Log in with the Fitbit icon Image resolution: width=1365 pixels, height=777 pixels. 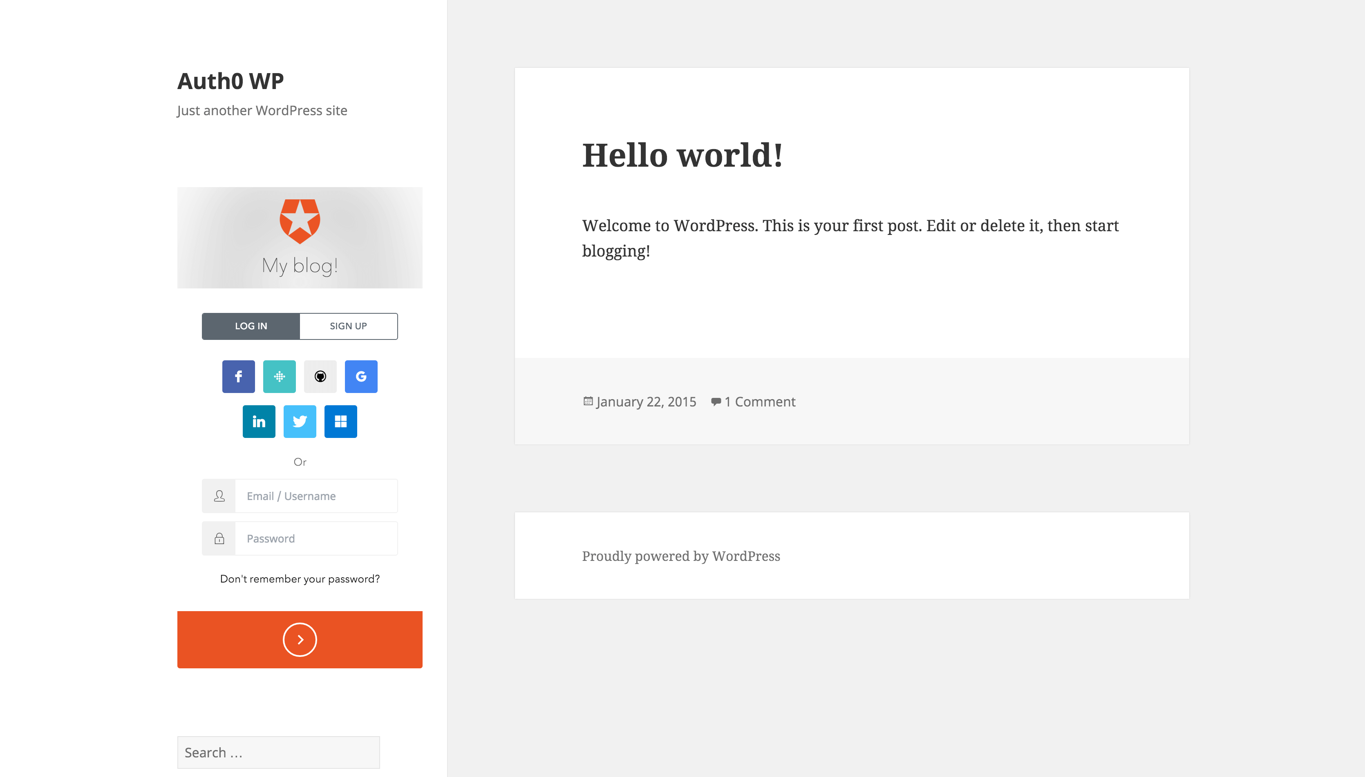tap(279, 376)
